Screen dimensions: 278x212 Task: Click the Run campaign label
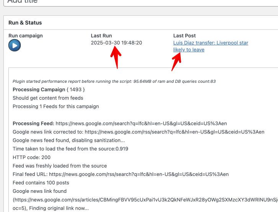[x=26, y=36]
